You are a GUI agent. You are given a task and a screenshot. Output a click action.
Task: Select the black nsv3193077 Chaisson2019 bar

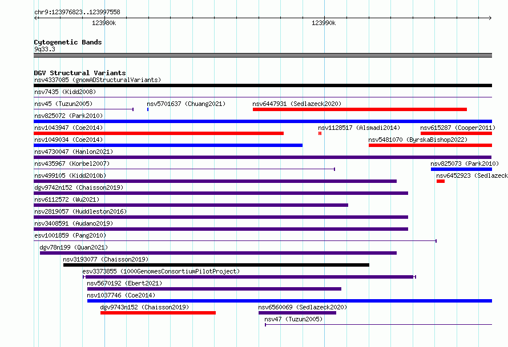216,265
